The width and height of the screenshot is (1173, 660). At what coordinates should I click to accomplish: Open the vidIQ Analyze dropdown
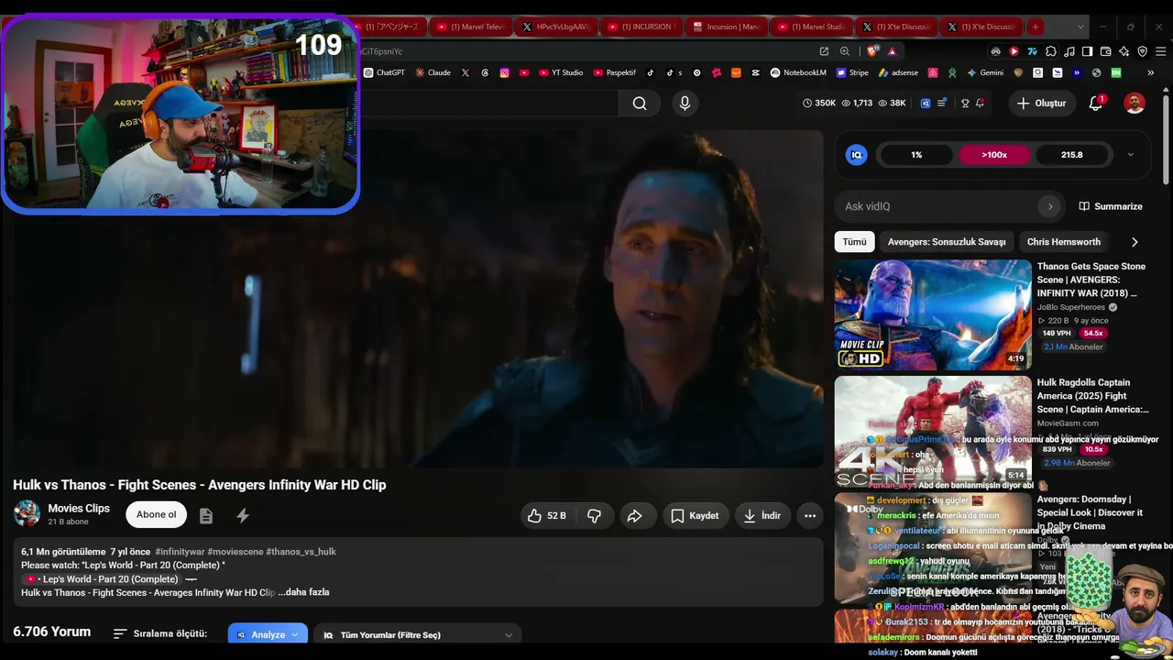click(268, 634)
